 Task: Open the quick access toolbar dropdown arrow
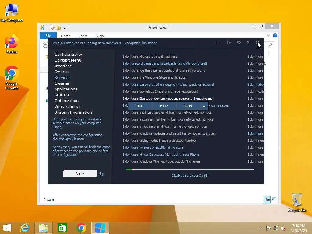coord(65,28)
